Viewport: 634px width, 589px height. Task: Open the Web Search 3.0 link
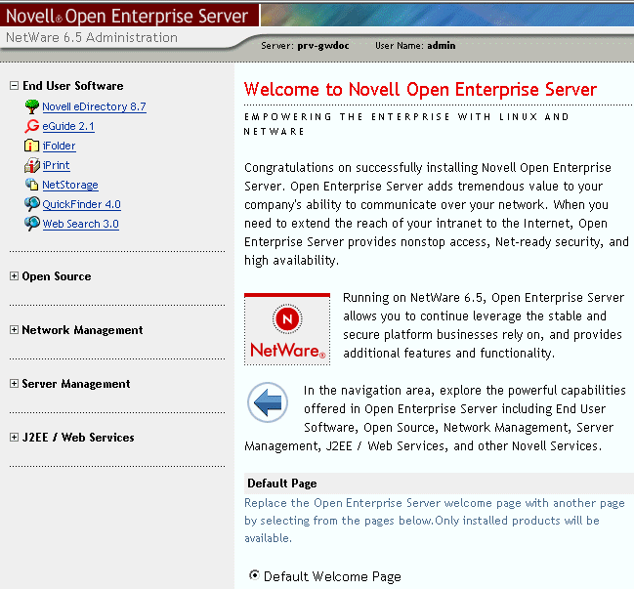[81, 224]
